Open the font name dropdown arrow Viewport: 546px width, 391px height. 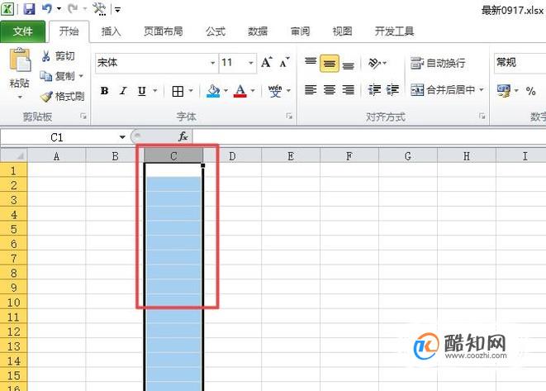coord(212,63)
